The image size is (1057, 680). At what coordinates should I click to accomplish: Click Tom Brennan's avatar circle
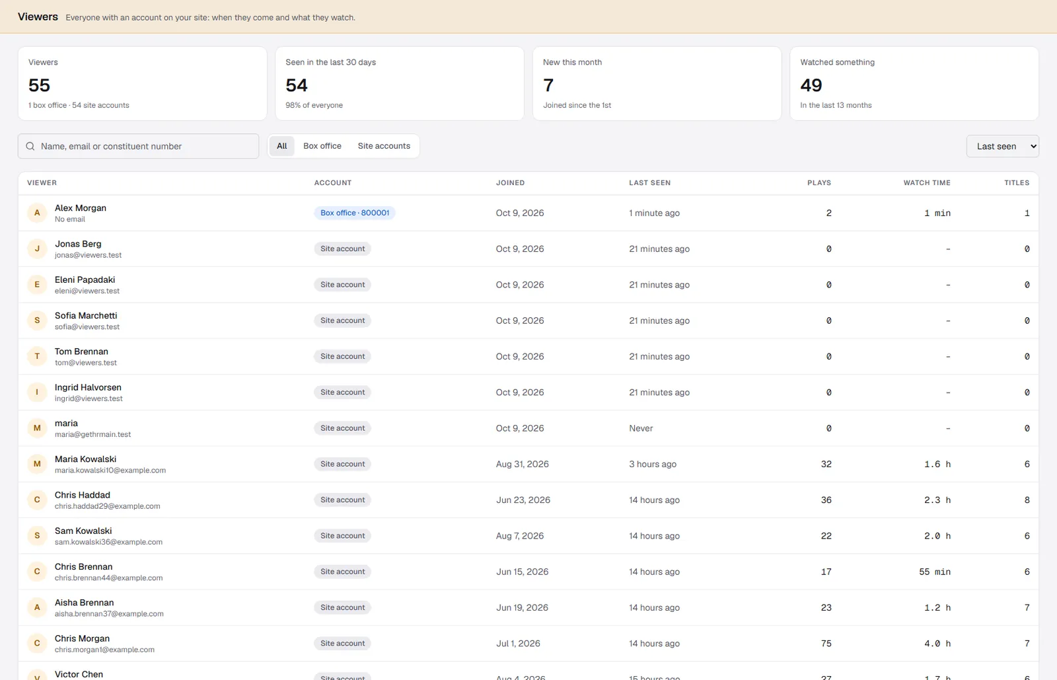pos(37,356)
